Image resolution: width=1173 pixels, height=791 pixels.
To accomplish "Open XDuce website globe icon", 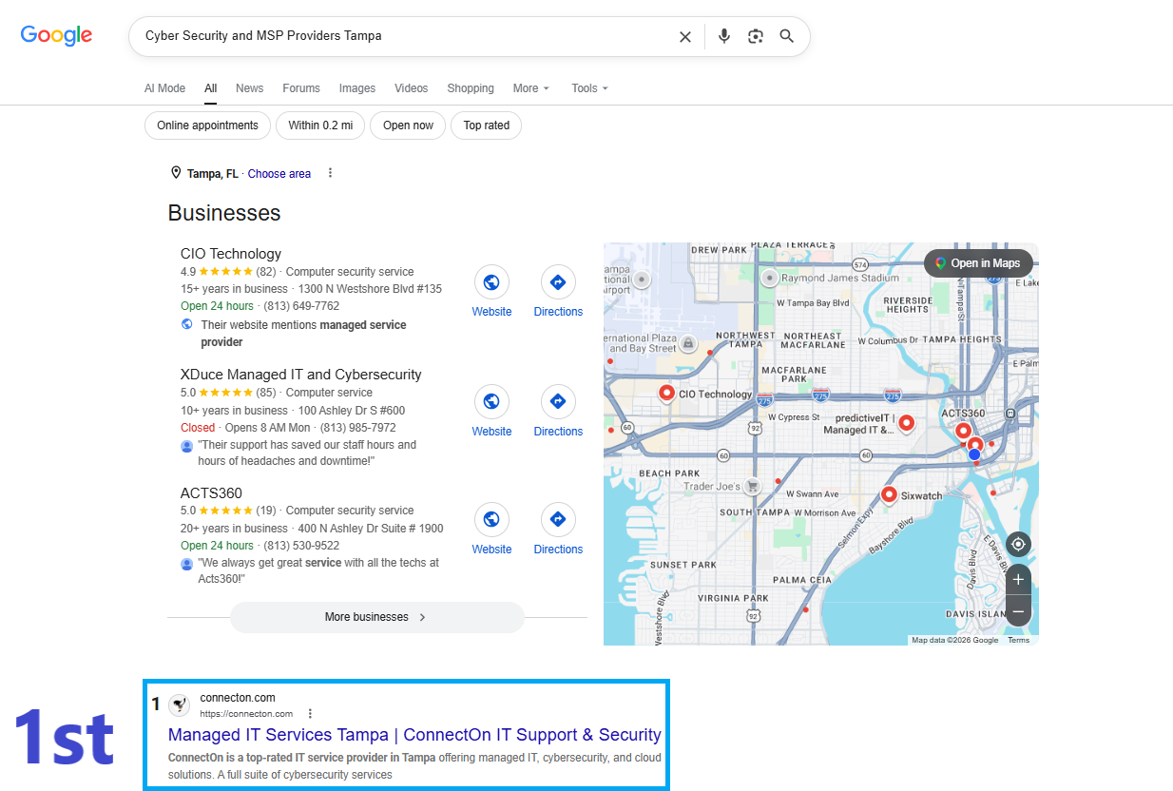I will (491, 402).
